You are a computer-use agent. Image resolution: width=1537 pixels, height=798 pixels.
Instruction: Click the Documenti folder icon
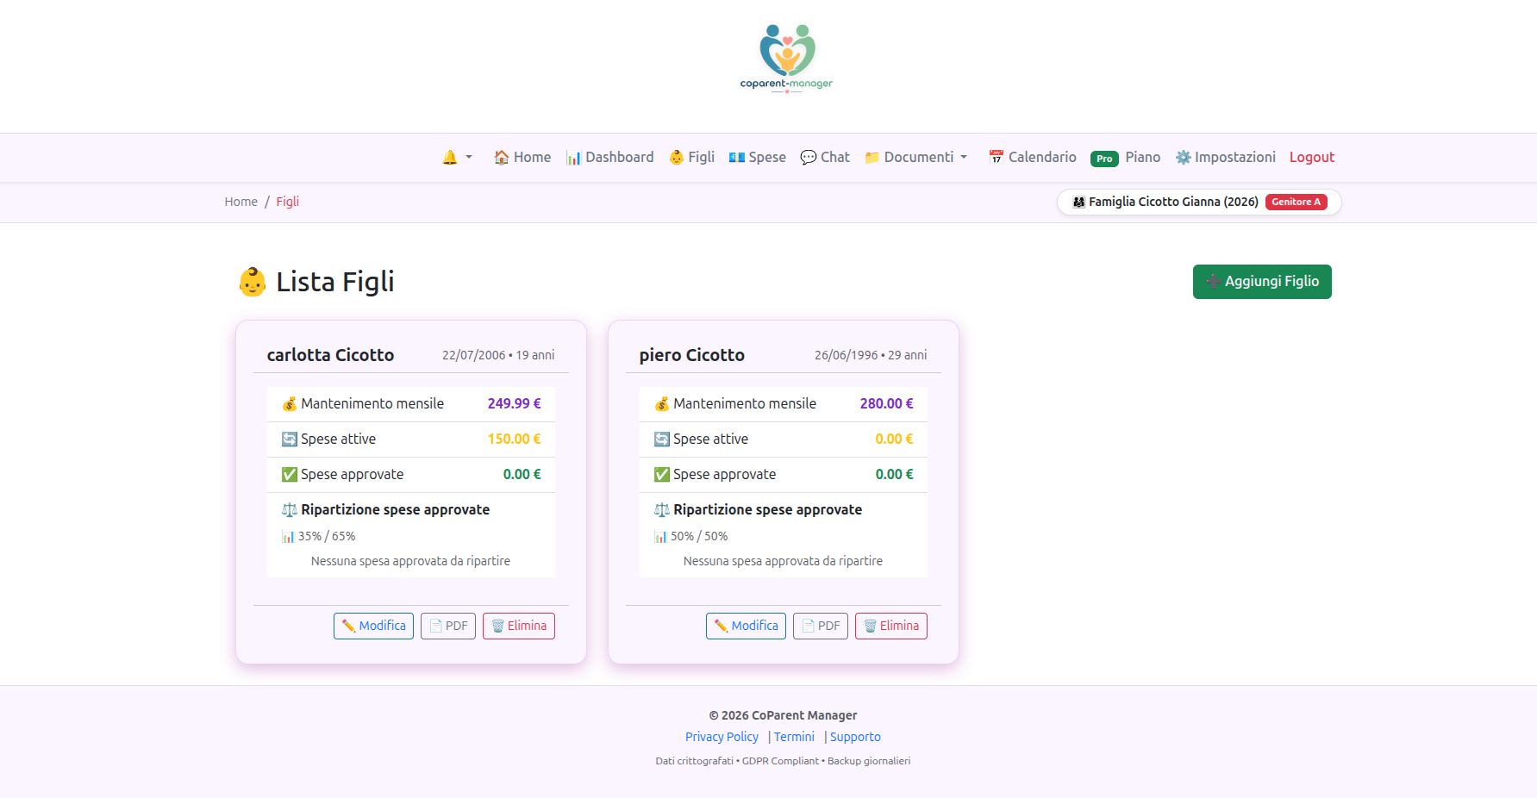pyautogui.click(x=872, y=158)
